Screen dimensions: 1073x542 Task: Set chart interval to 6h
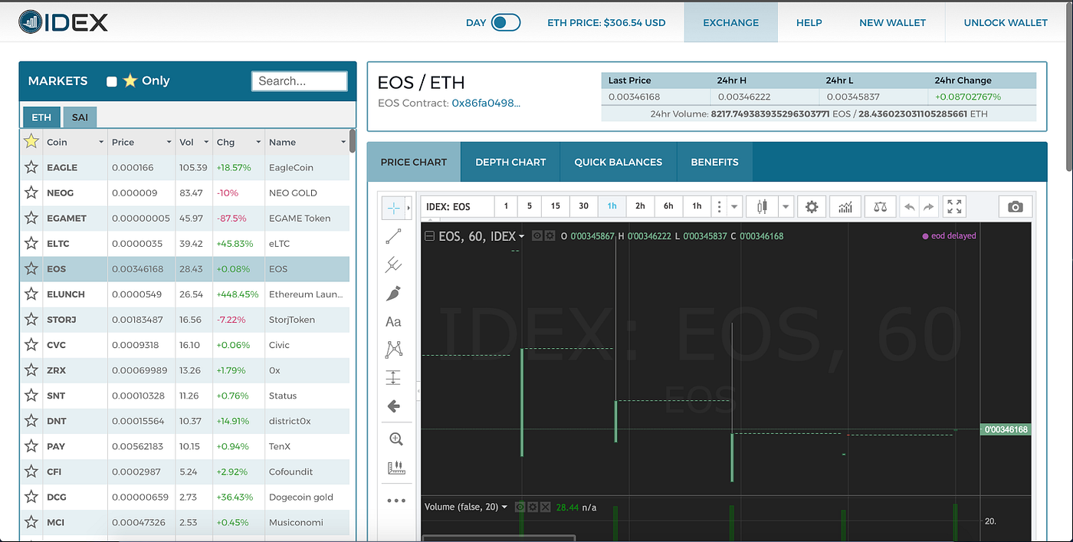(x=668, y=206)
